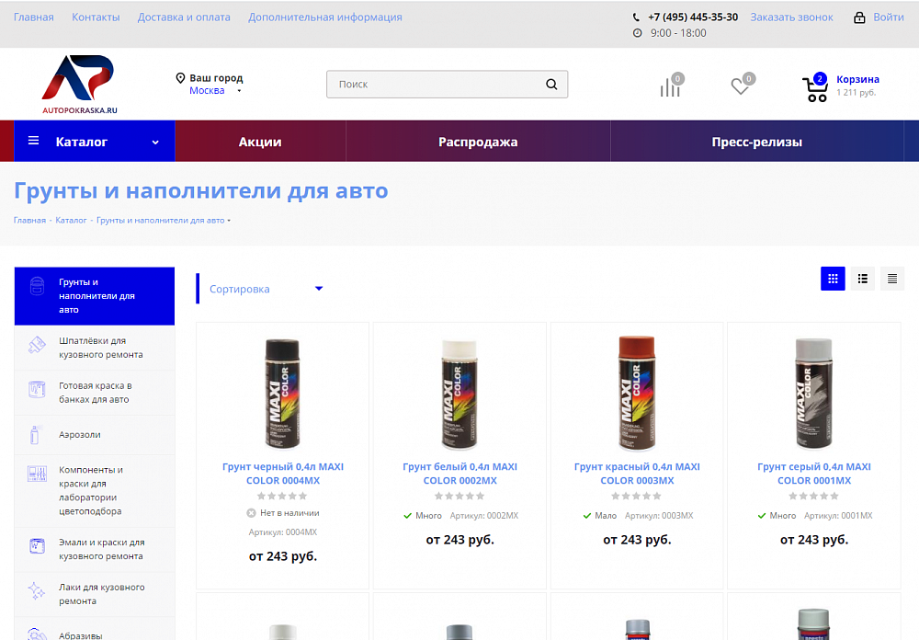Switch to compact table view
This screenshot has width=919, height=640.
(x=892, y=279)
